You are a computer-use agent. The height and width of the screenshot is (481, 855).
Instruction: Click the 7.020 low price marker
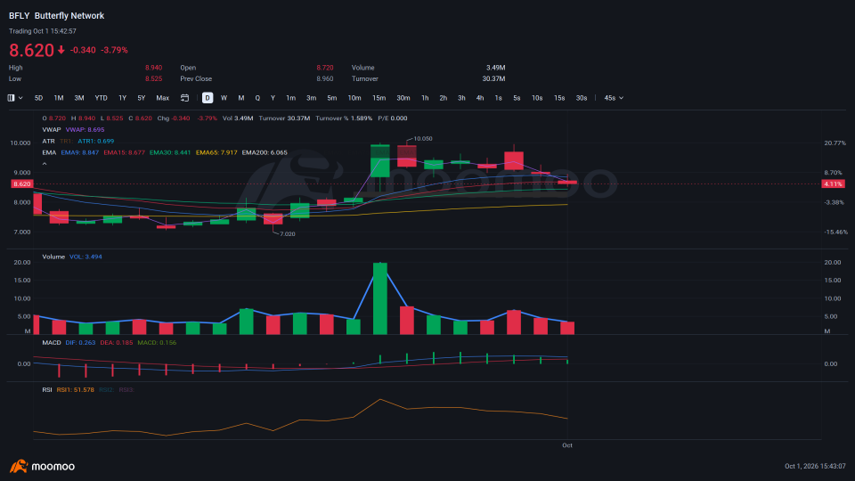[288, 234]
